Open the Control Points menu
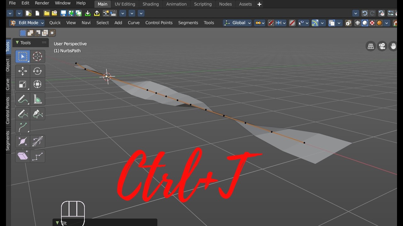The width and height of the screenshot is (403, 226). pyautogui.click(x=159, y=23)
